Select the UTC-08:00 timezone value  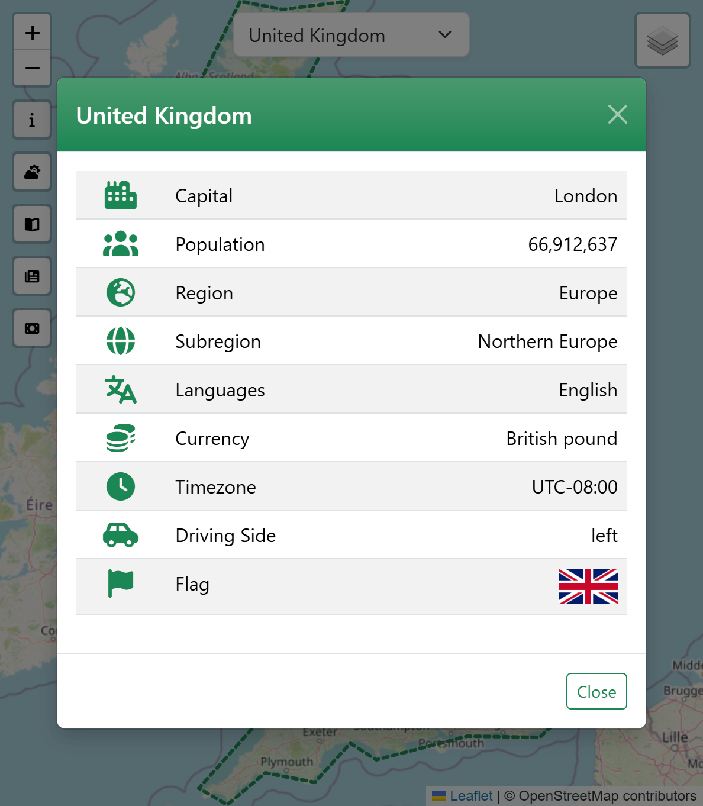tap(575, 487)
